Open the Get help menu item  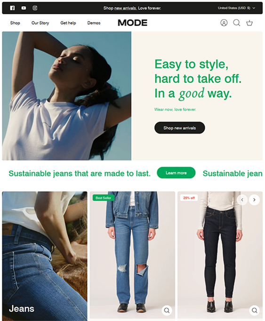[68, 23]
